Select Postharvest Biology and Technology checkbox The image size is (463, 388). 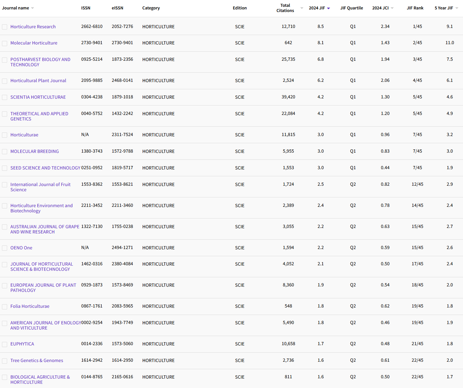(x=5, y=60)
